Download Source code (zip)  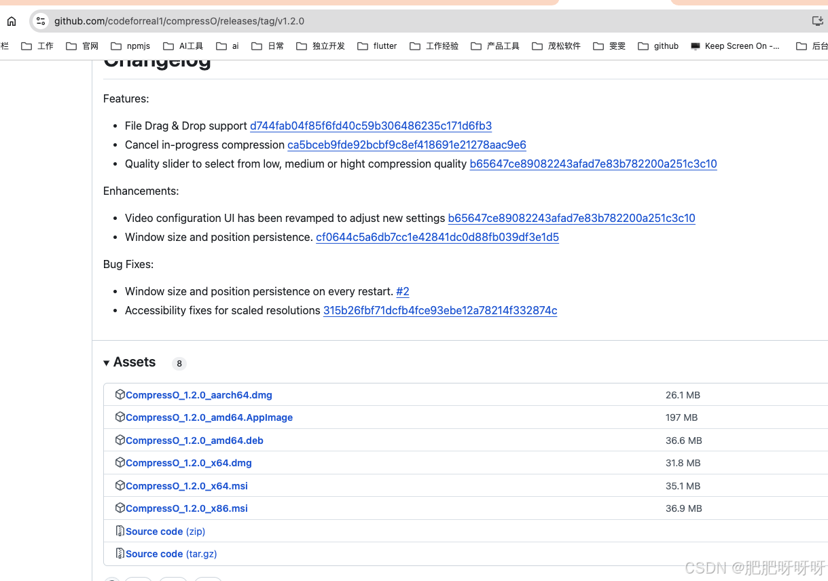click(165, 531)
